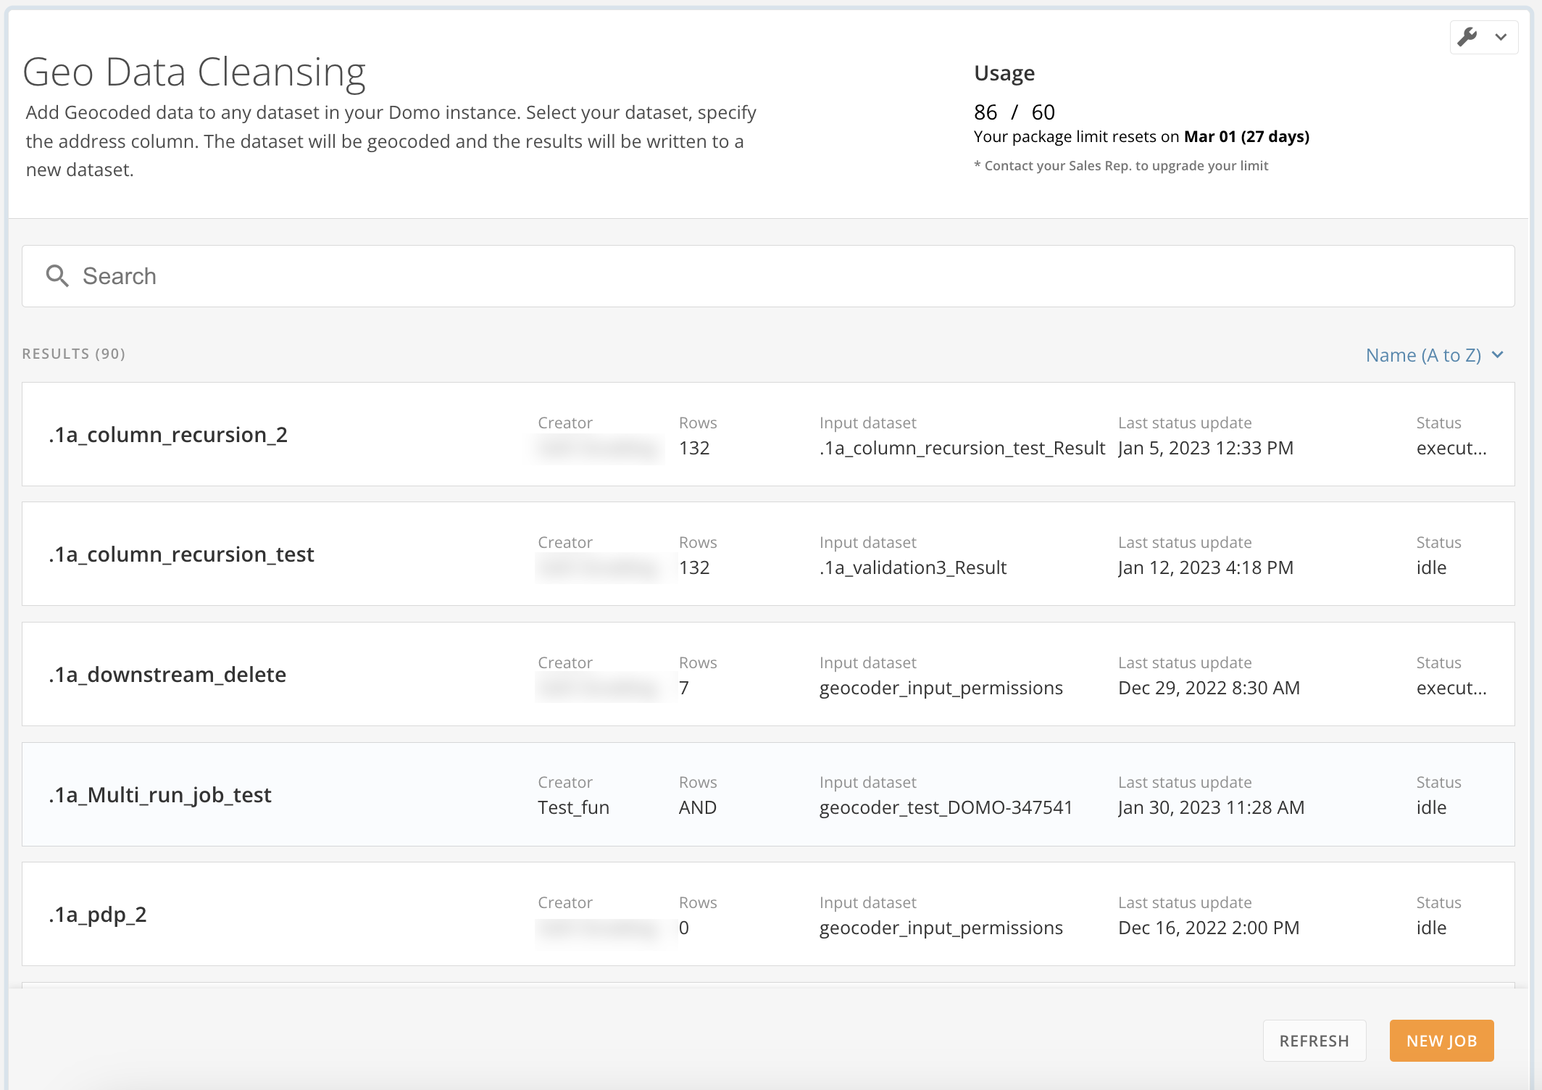This screenshot has height=1090, width=1542.
Task: Open the .1a_pdp_2 job
Action: click(x=96, y=915)
